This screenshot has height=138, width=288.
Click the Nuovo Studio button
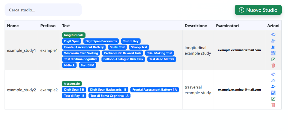tap(258, 10)
